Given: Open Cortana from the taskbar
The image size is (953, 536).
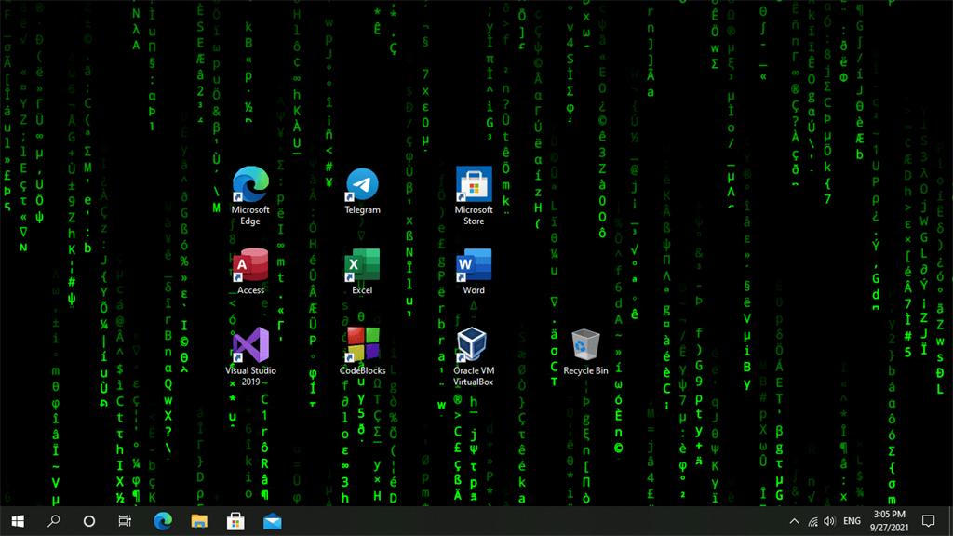Looking at the screenshot, I should (89, 521).
